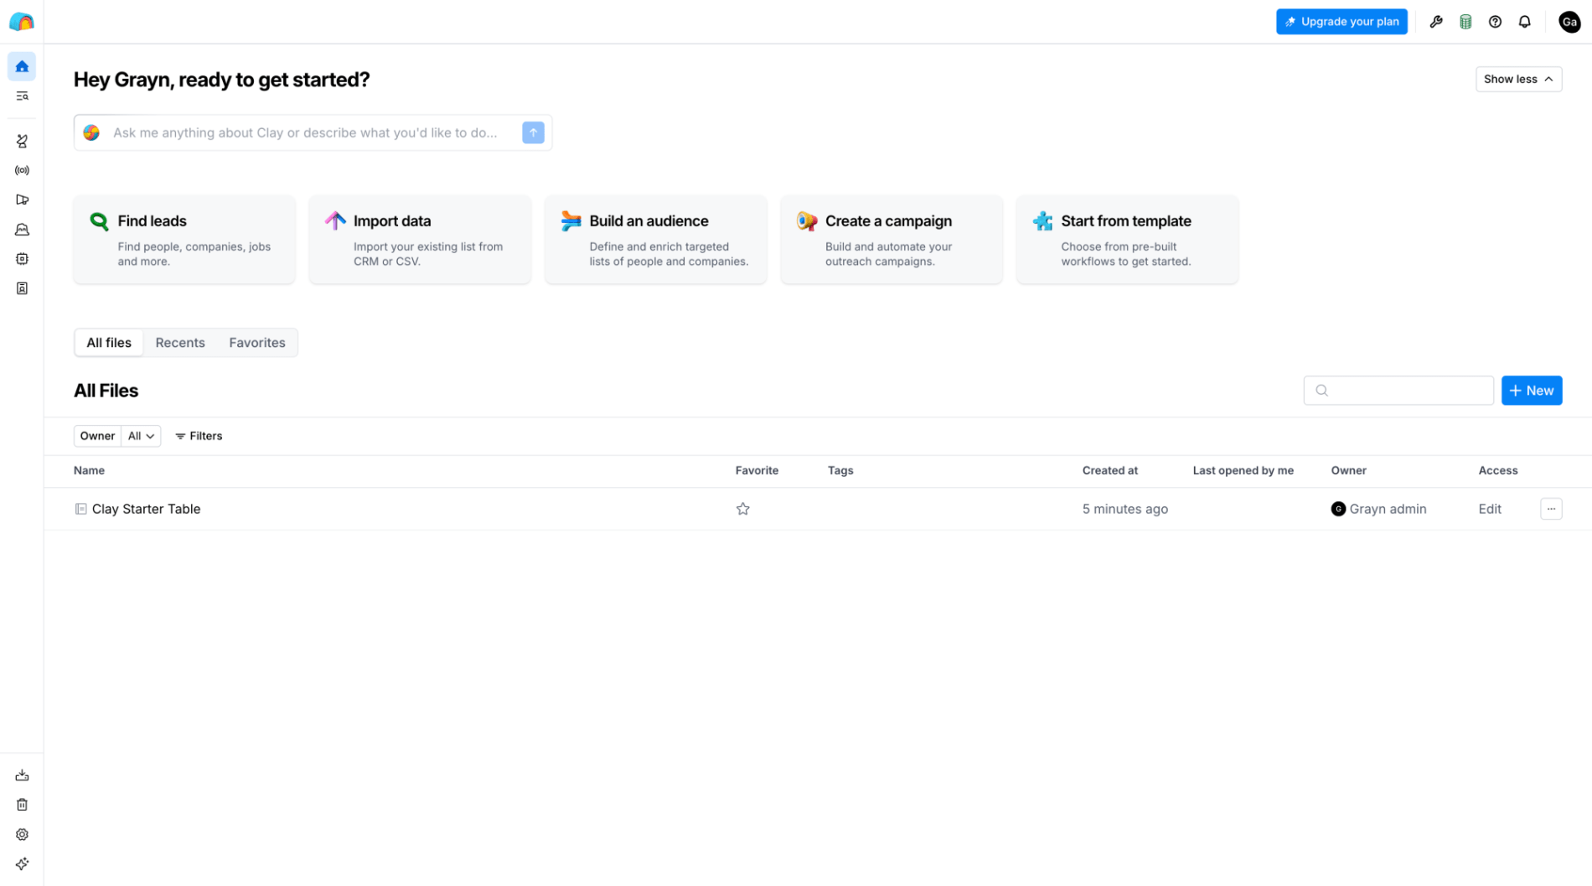Click the sparkle AI icon in sidebar
This screenshot has height=886, width=1592.
[x=22, y=863]
